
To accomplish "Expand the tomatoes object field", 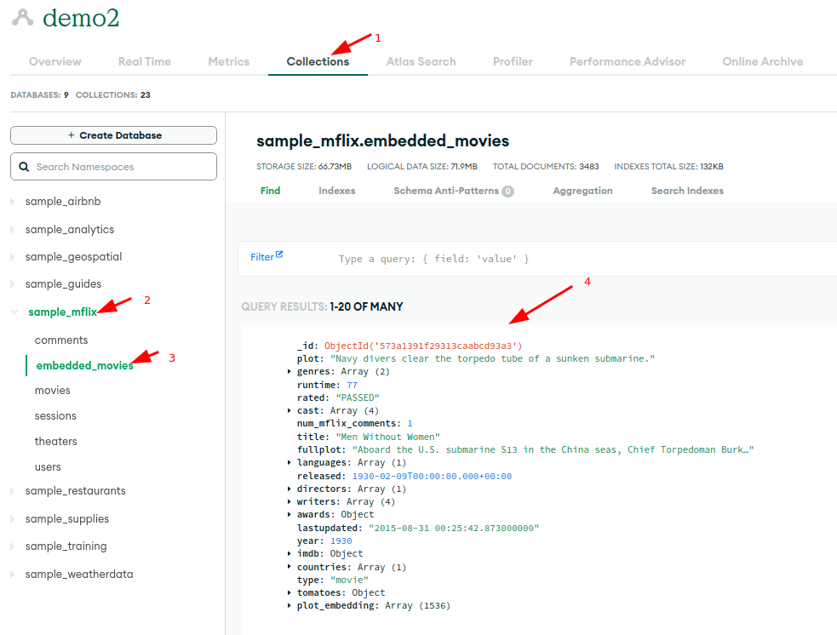I will pyautogui.click(x=290, y=592).
